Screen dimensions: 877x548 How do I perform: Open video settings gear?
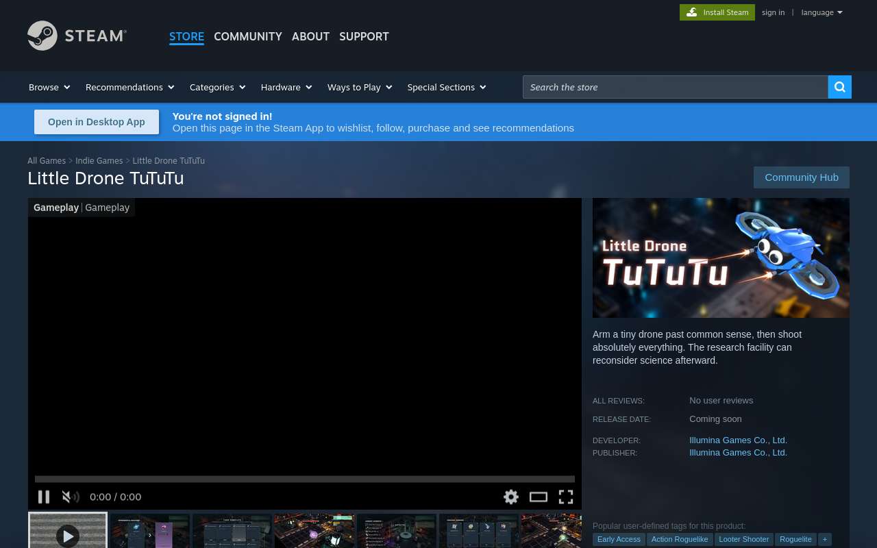[511, 497]
